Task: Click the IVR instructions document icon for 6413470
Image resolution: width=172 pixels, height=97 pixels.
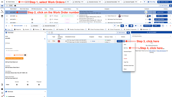Action: coord(32,19)
